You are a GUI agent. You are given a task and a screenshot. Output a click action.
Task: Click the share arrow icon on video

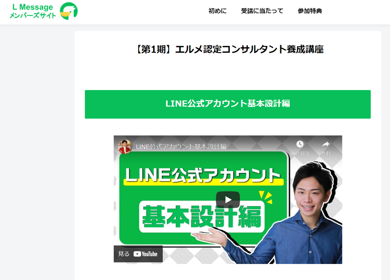(x=326, y=144)
